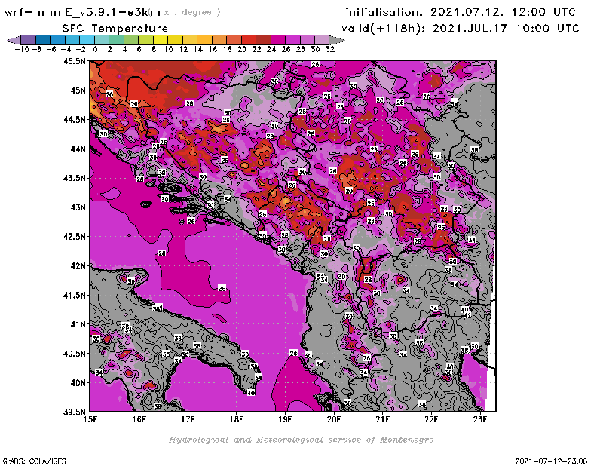This screenshot has width=603, height=466.
Task: Select the 12 to 14 light orange swatch
Action: (190, 40)
